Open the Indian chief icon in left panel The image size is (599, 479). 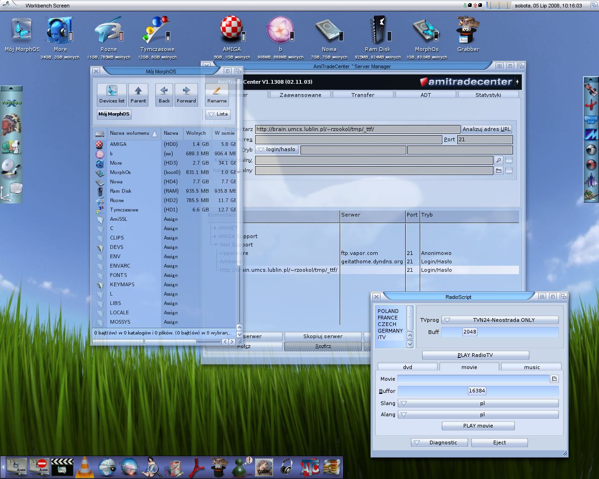point(11,124)
